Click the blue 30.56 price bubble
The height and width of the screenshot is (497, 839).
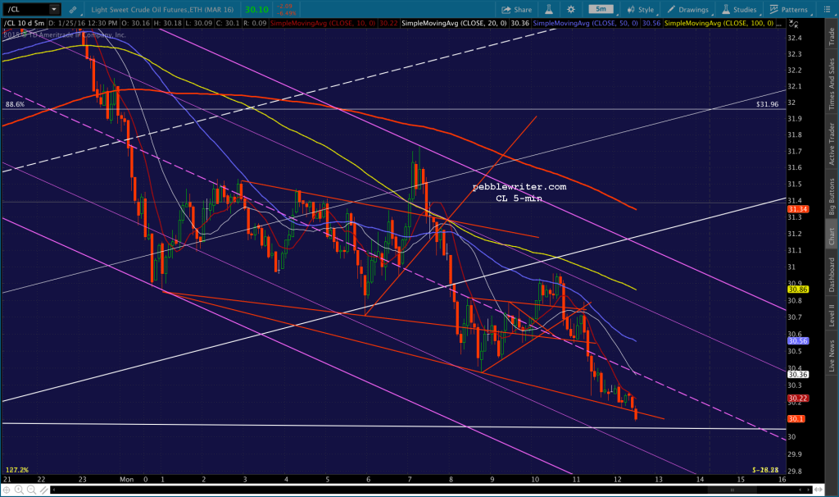tap(797, 340)
